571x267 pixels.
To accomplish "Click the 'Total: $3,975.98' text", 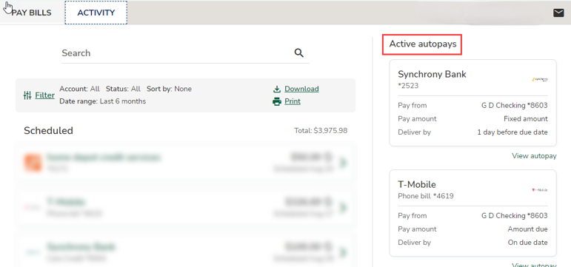I will coord(321,131).
